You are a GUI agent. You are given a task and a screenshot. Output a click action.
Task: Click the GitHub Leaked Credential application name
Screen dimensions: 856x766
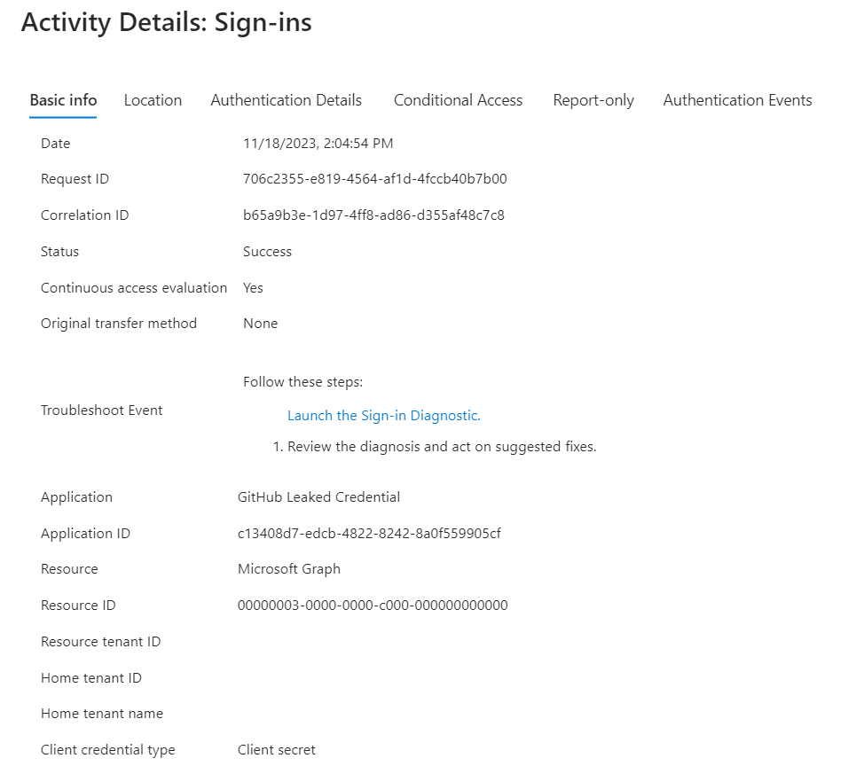[x=318, y=497]
